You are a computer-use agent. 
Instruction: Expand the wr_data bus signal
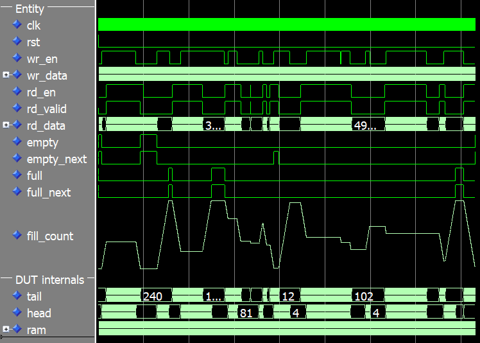point(6,76)
